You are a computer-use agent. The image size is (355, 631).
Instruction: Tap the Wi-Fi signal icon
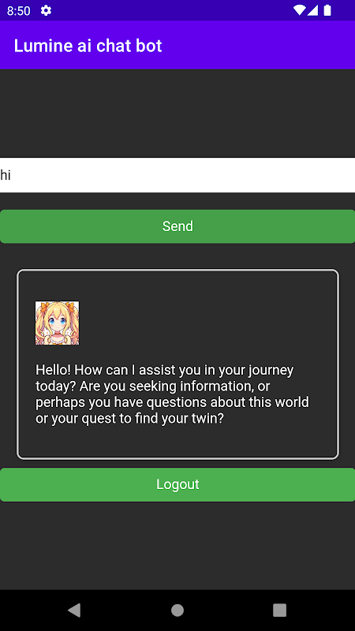tap(299, 10)
